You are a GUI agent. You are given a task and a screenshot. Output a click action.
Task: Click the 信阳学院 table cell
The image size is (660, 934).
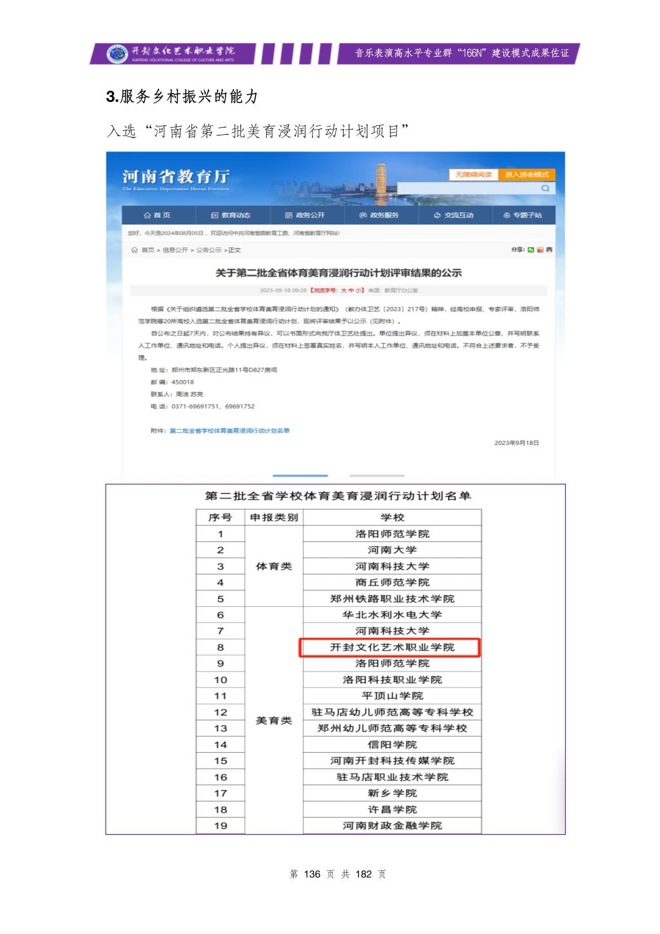pyautogui.click(x=392, y=744)
